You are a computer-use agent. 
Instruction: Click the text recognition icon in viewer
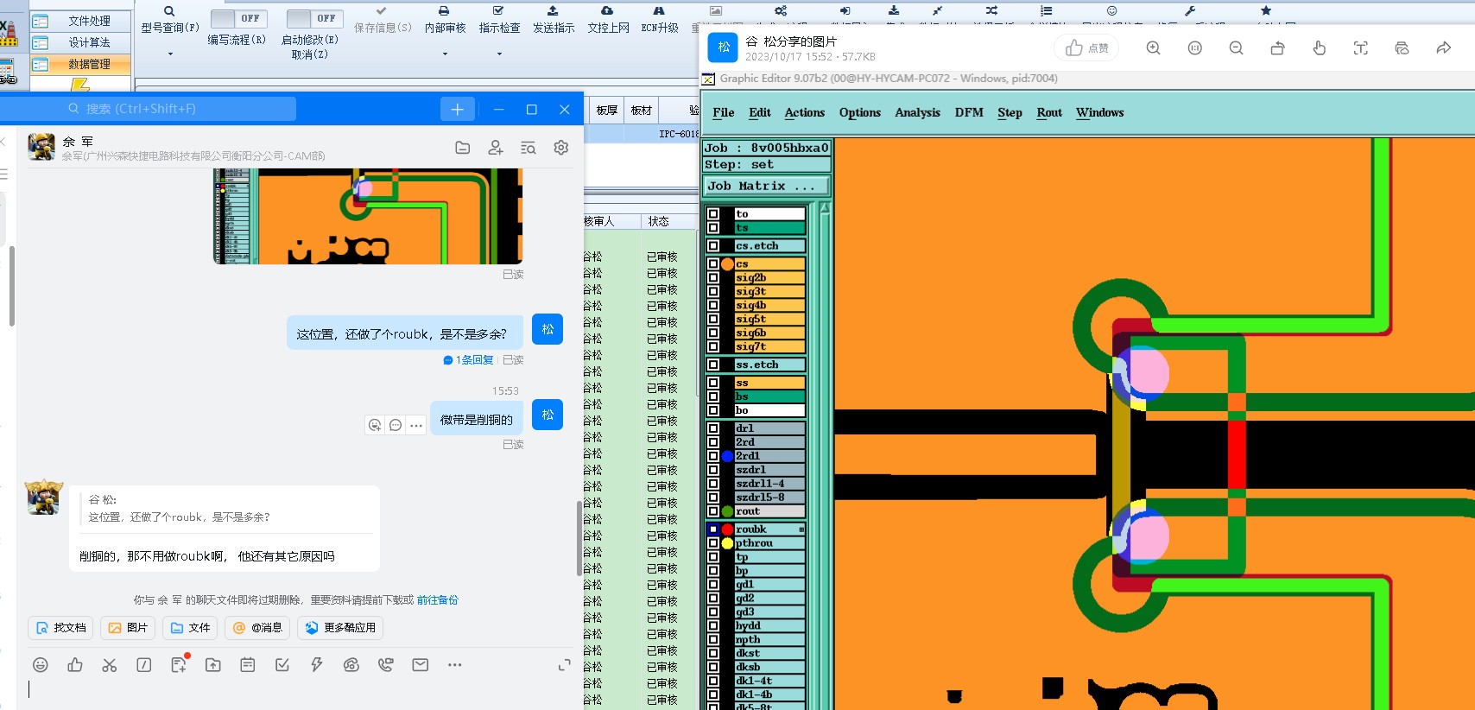[1360, 48]
